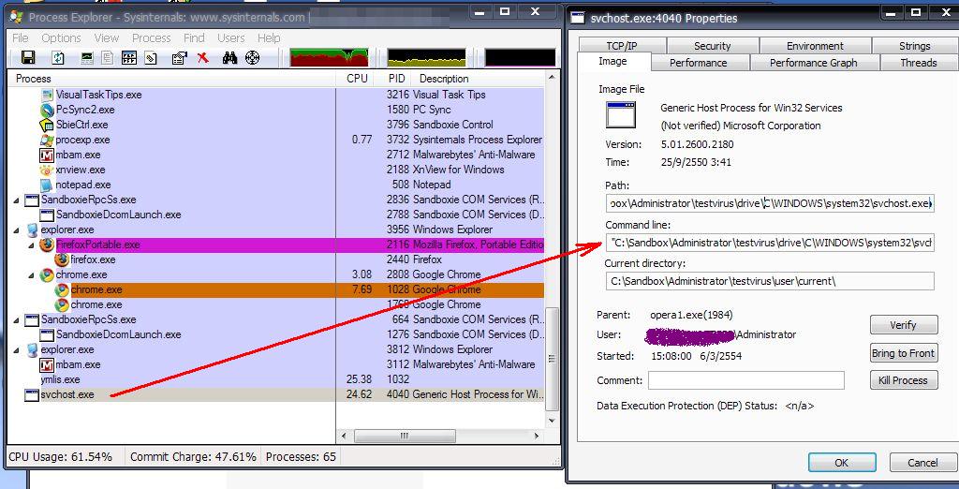Viewport: 959px width, 489px height.
Task: Click Cancel in the svchost Properties dialog
Action: click(922, 463)
